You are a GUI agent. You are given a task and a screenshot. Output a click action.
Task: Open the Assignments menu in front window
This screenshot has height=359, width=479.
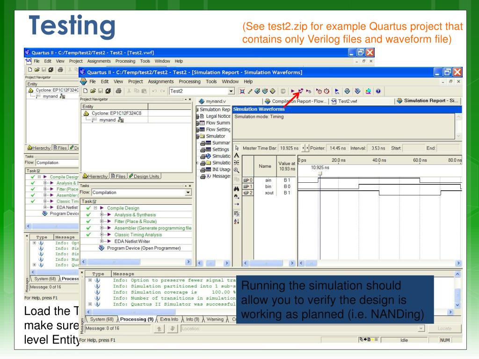tap(161, 81)
